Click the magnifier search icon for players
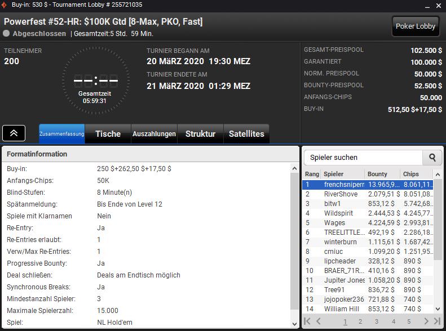Viewport: 446px width, 331px height. click(x=432, y=158)
